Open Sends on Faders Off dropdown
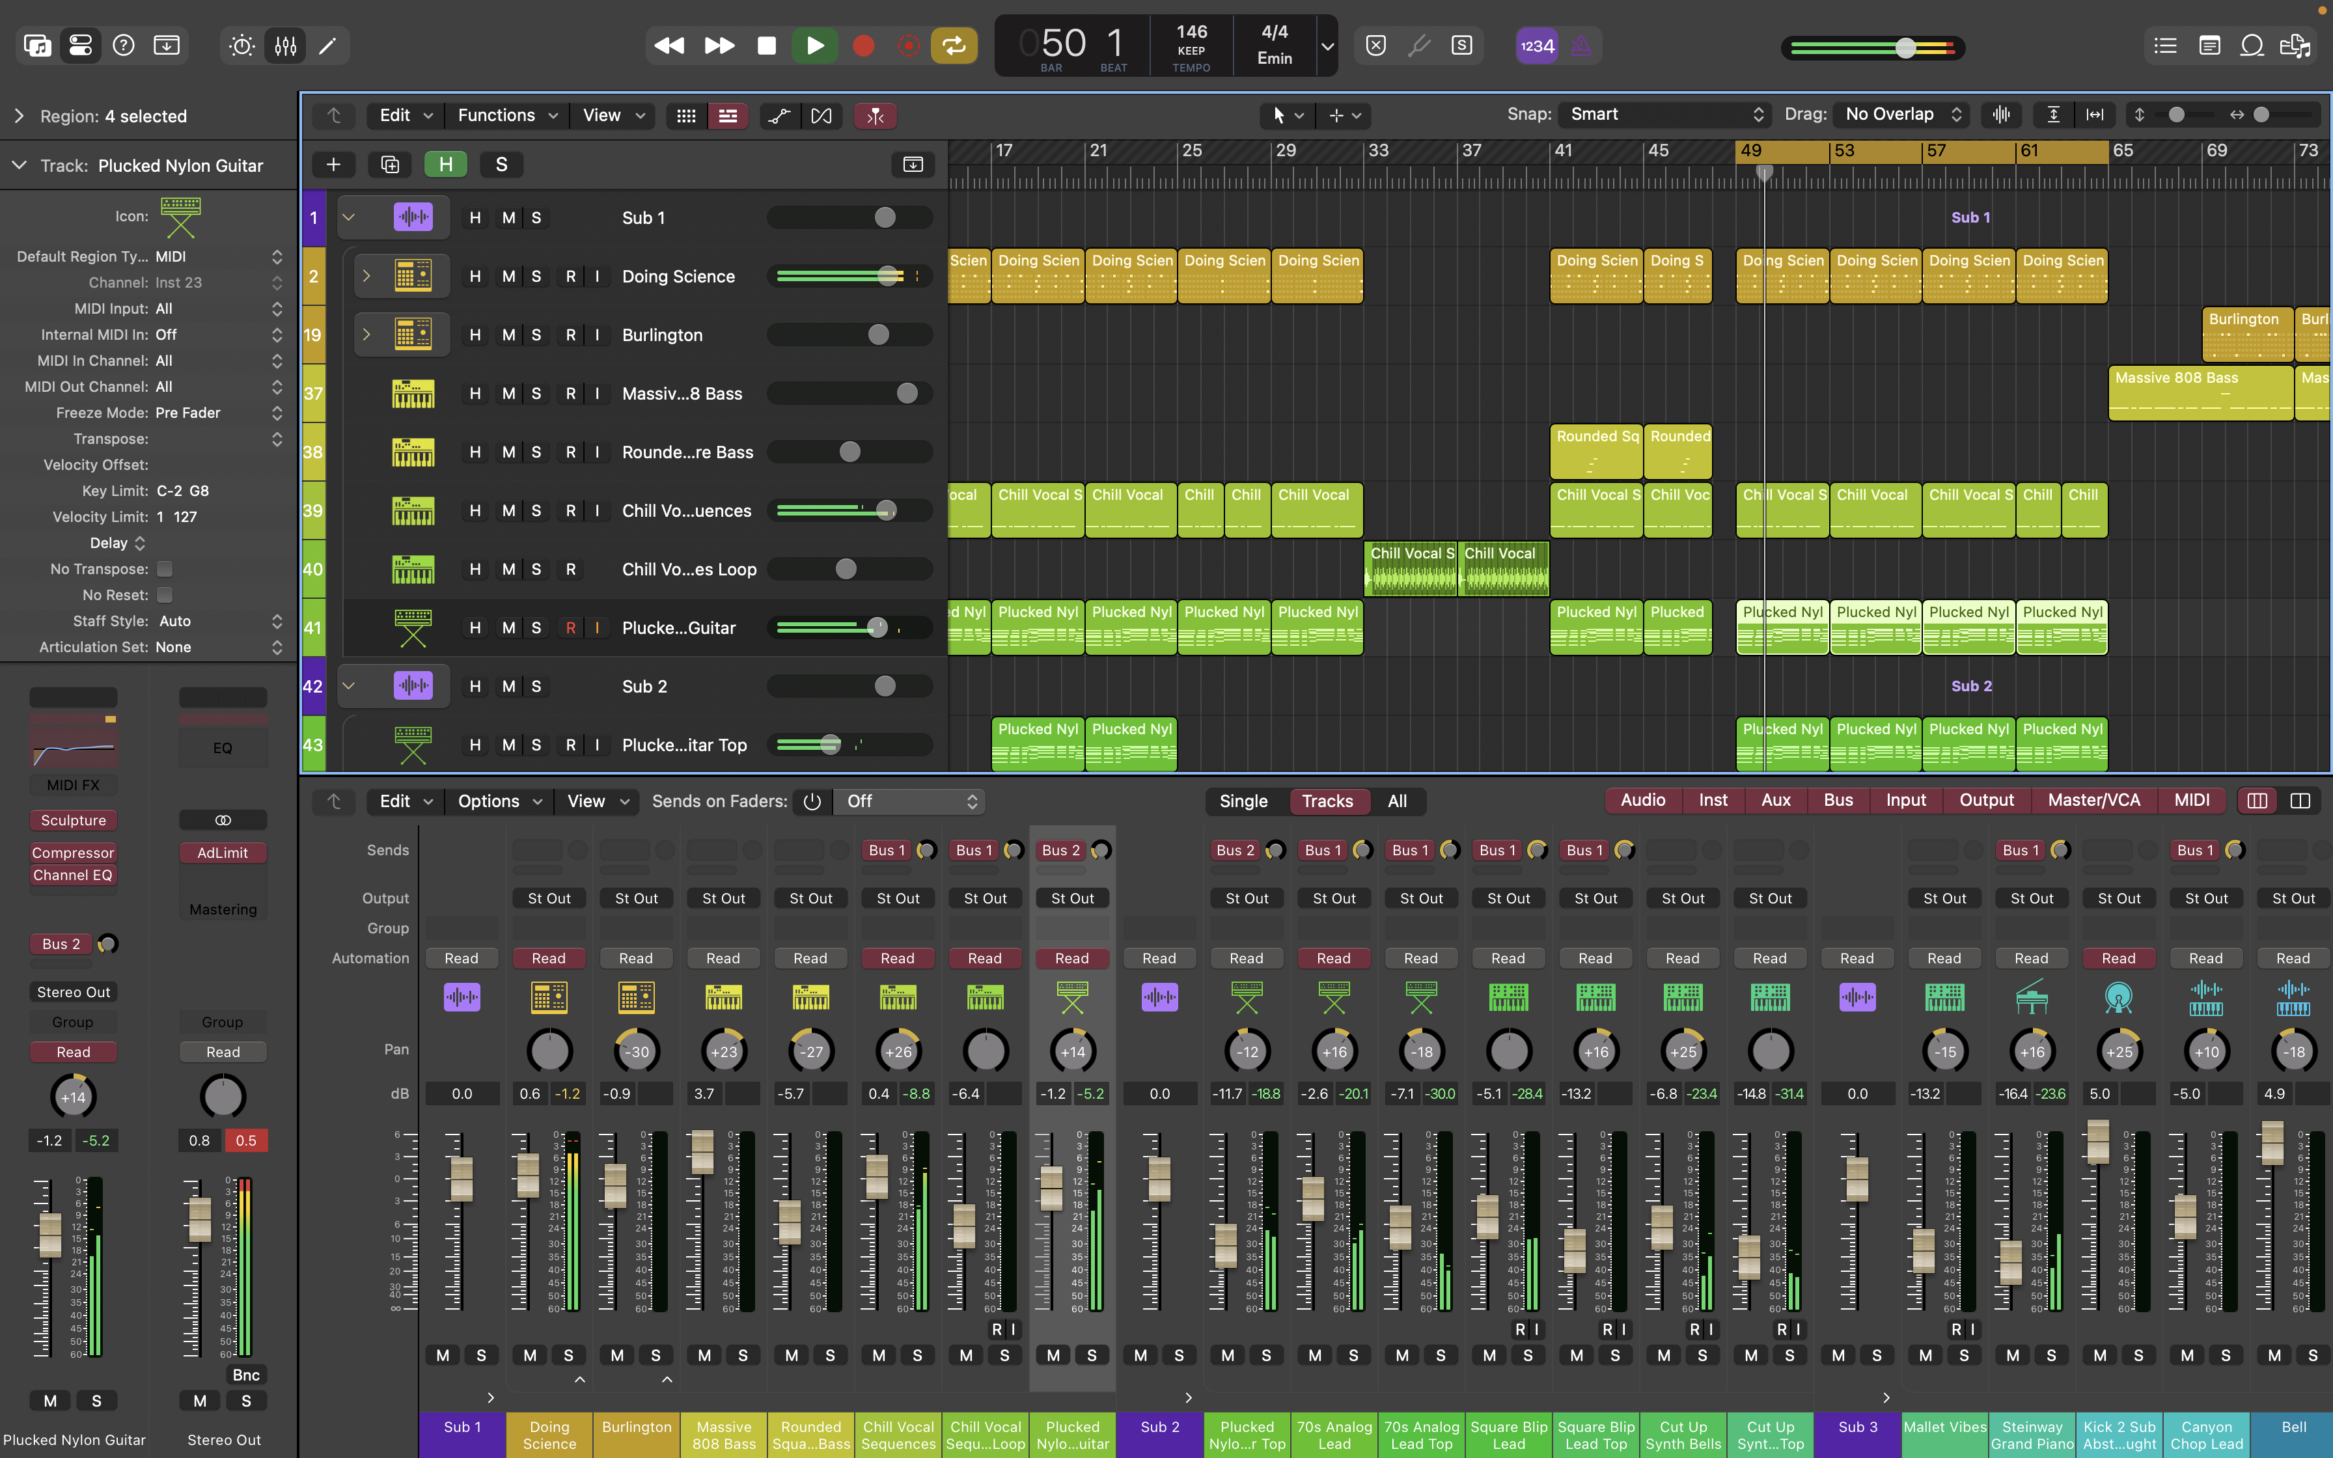 (x=909, y=801)
